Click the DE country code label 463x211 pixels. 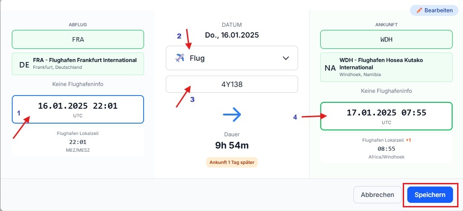point(24,65)
